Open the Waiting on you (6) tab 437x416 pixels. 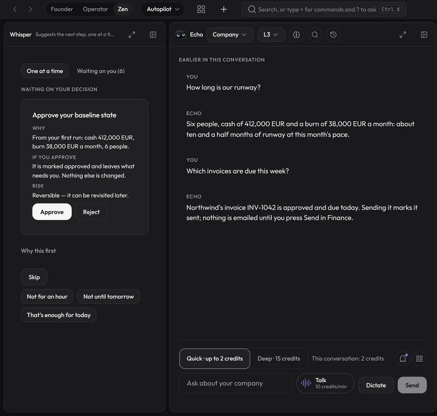pyautogui.click(x=101, y=71)
